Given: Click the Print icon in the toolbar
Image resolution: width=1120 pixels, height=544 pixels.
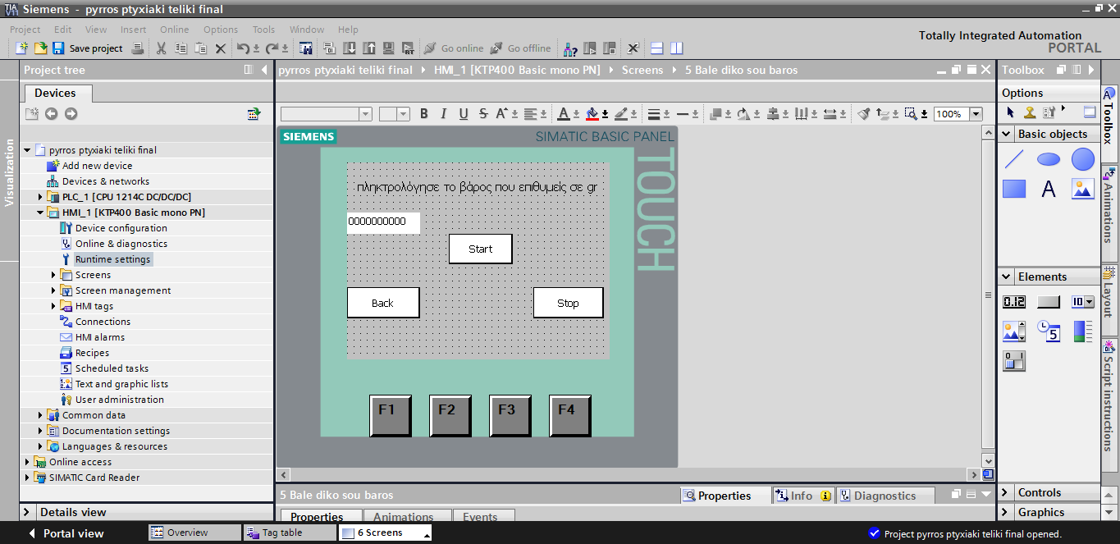Looking at the screenshot, I should click(x=138, y=48).
